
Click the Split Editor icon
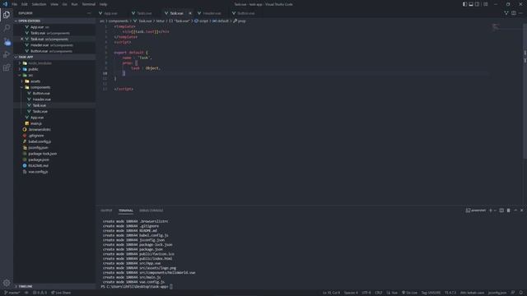(x=514, y=13)
